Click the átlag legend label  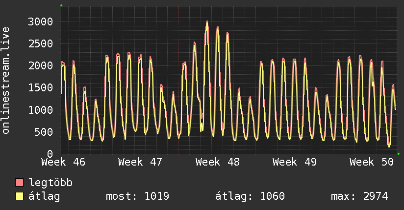tap(44, 196)
